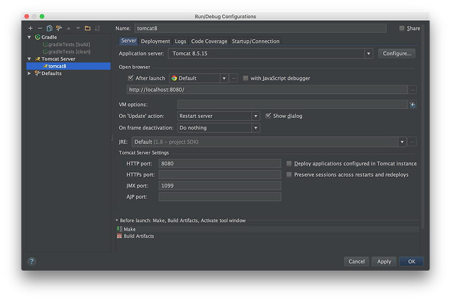Toggle the Share checkbox

[x=402, y=28]
